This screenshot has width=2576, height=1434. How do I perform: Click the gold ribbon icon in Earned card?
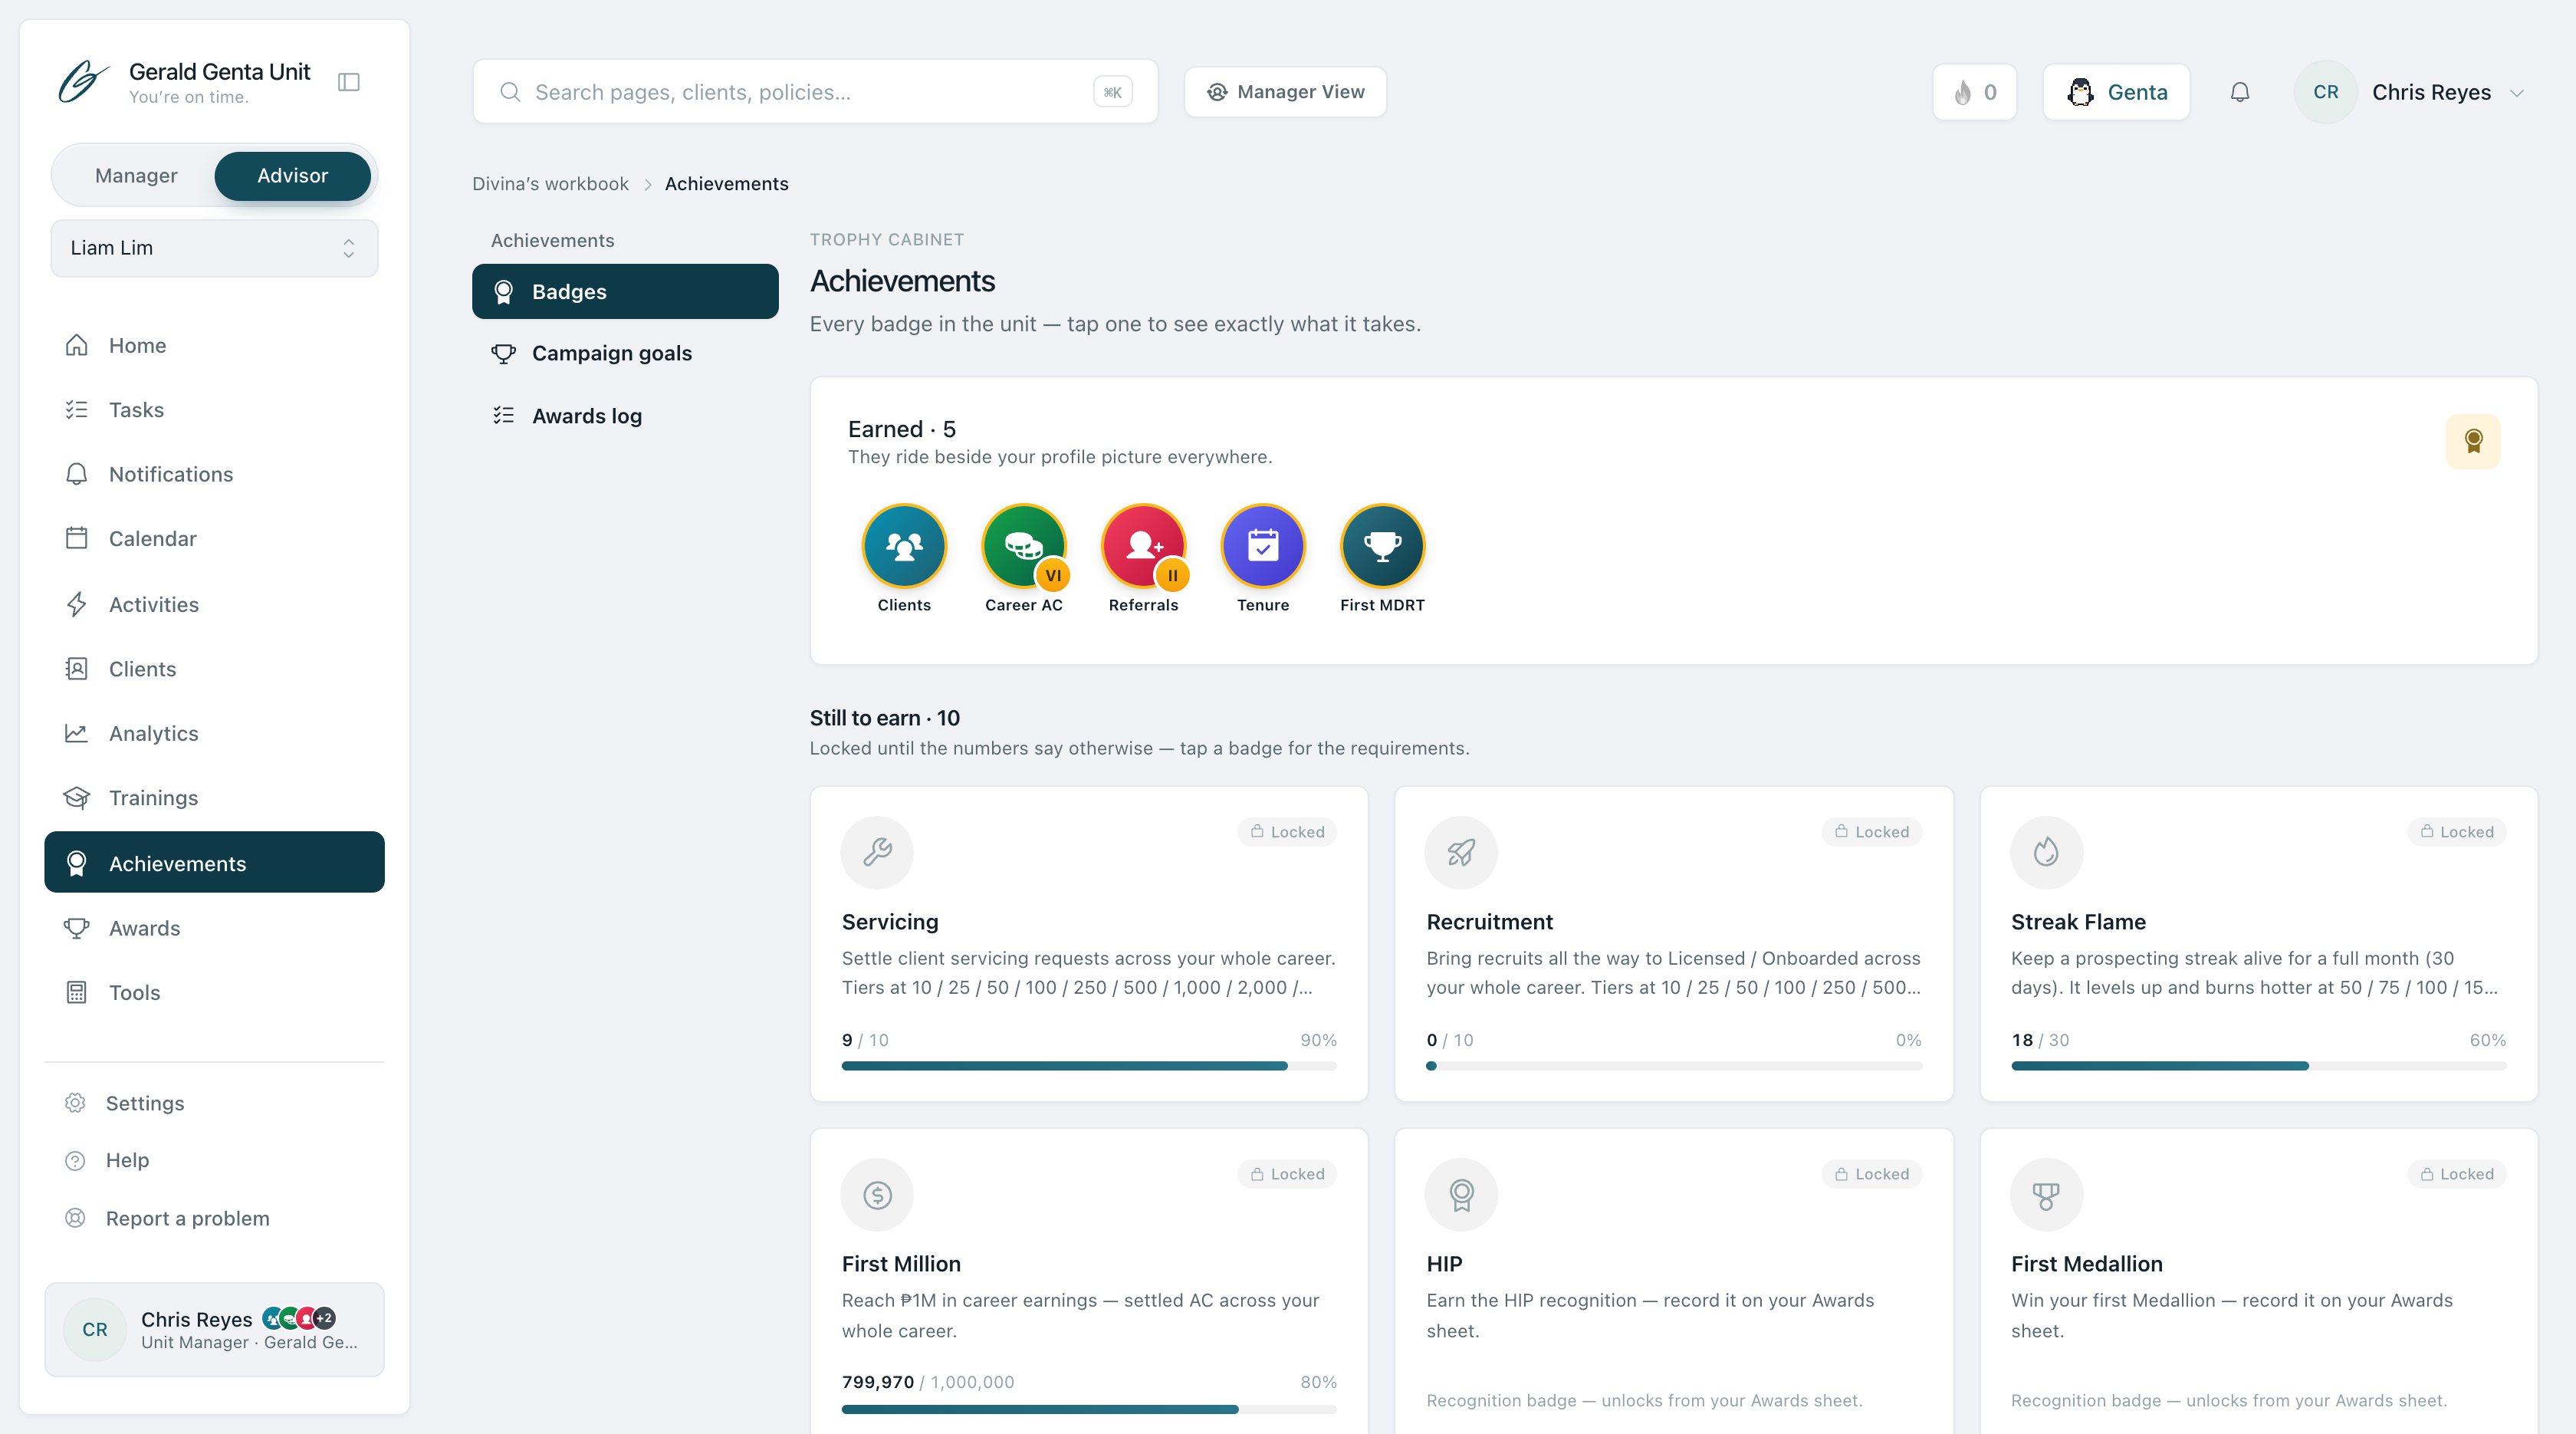pyautogui.click(x=2473, y=441)
